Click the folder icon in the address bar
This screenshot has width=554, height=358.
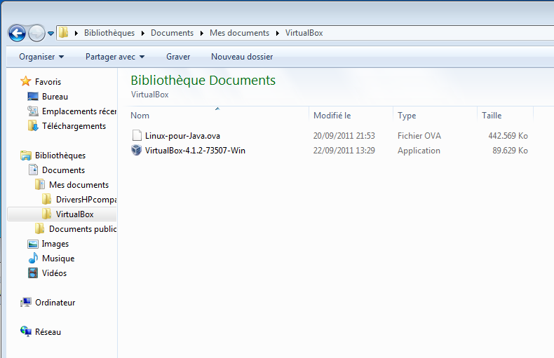pos(63,32)
